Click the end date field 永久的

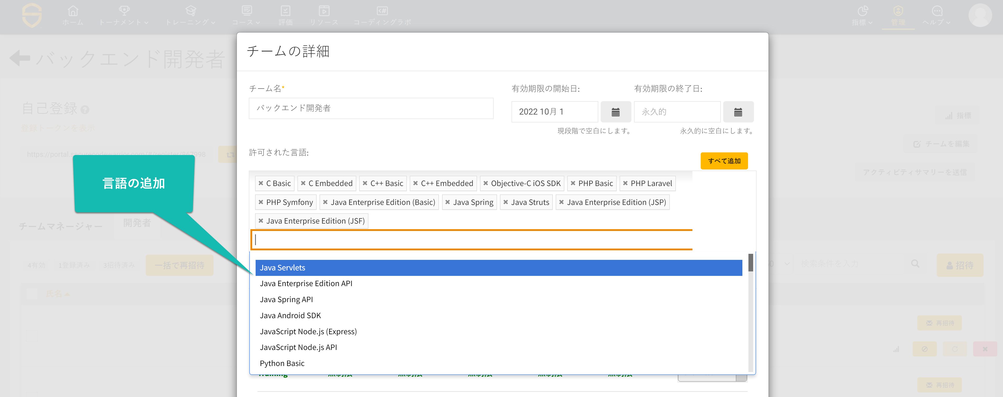[677, 112]
